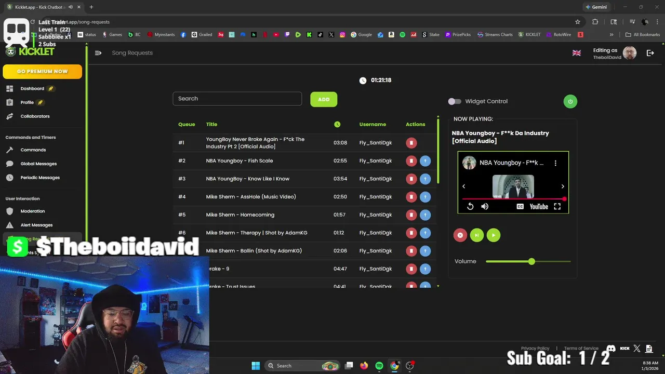Image resolution: width=665 pixels, height=374 pixels.
Task: Click the YouTube player next video arrow
Action: coord(563,186)
